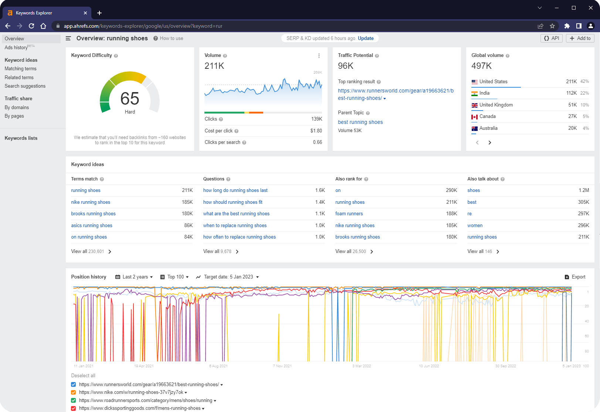Viewport: 600px width, 412px height.
Task: Expand dickssportinggoods URL dropdown arrow
Action: coord(203,409)
